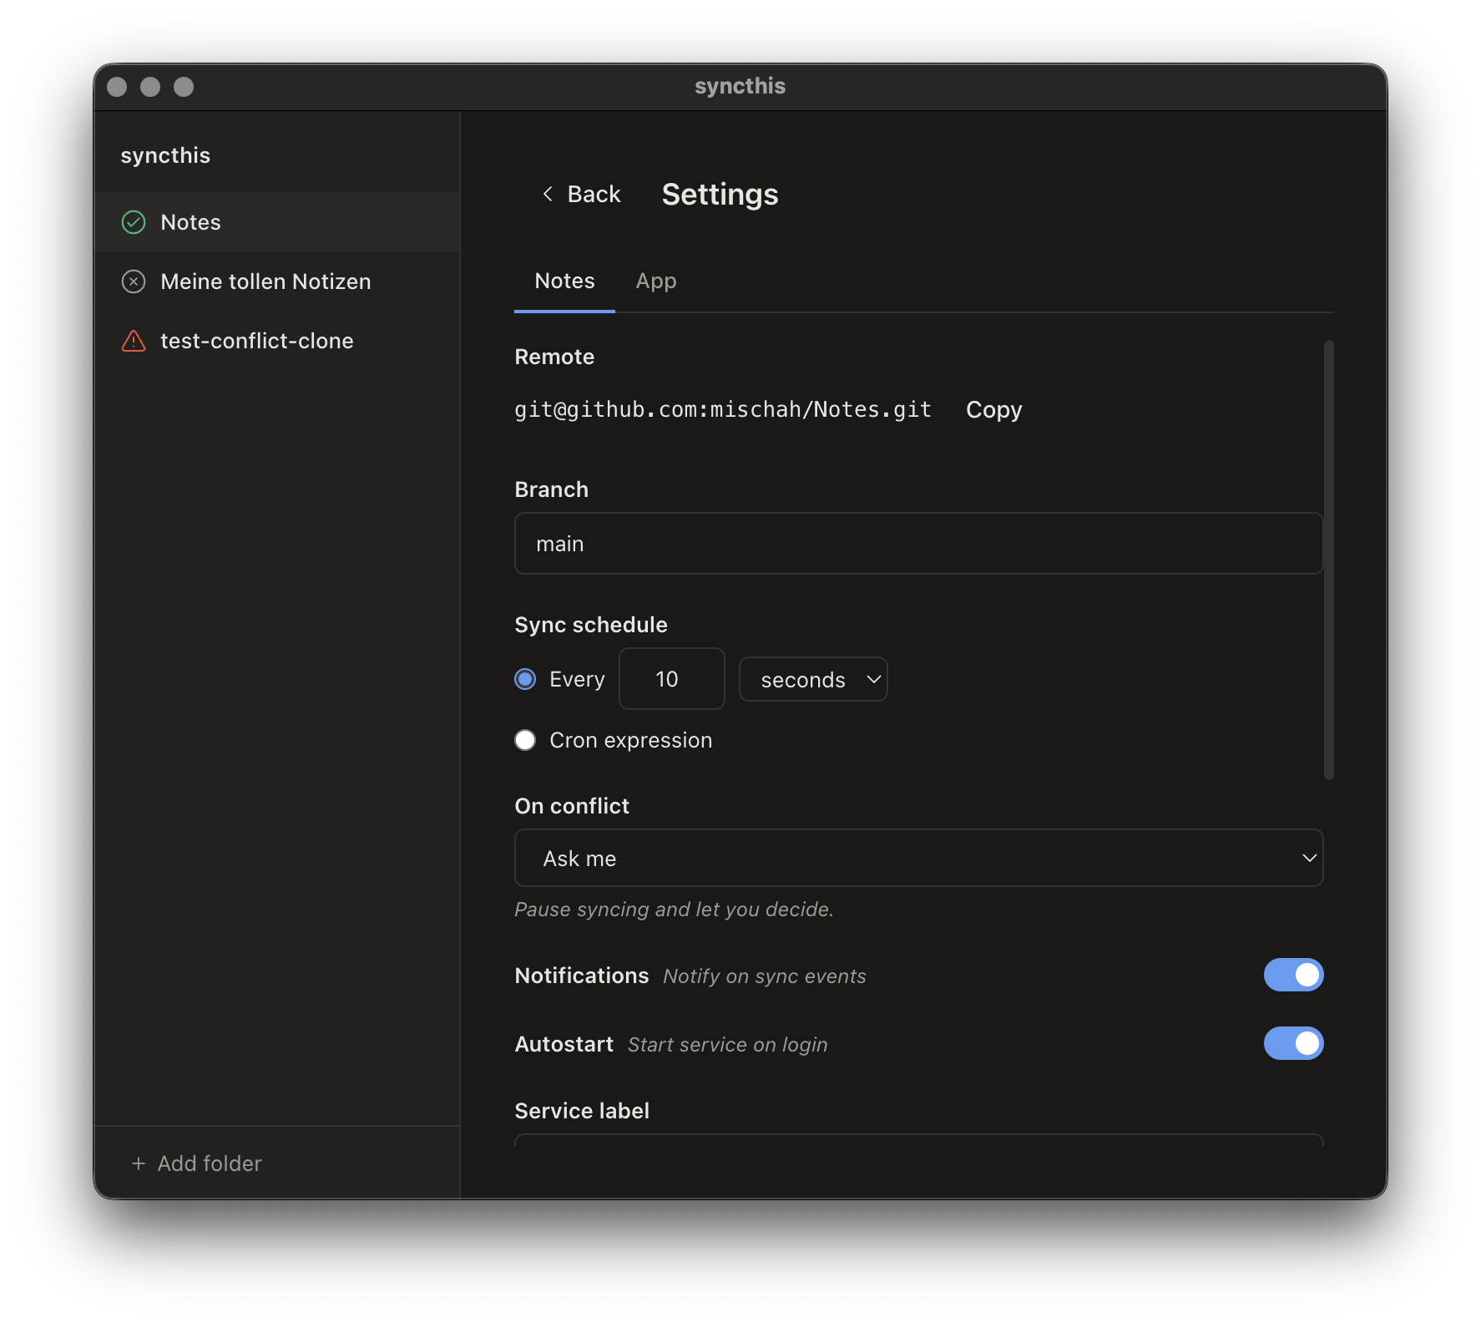
Task: Select the Notes settings tab
Action: click(x=564, y=281)
